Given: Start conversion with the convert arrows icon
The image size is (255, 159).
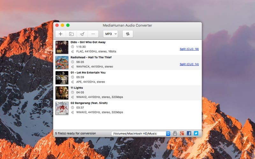Looking at the screenshot, I should tap(128, 34).
